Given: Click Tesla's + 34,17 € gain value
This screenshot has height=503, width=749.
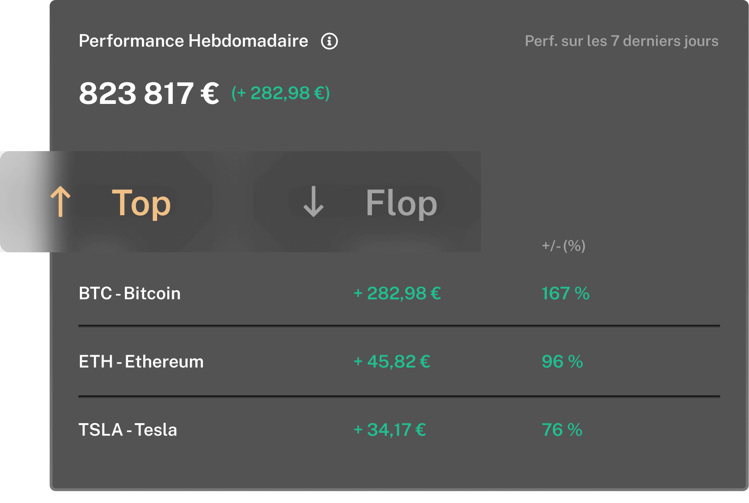Looking at the screenshot, I should tap(390, 430).
